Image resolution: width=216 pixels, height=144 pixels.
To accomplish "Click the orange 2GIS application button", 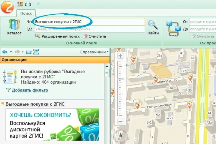I will click(x=7, y=7).
